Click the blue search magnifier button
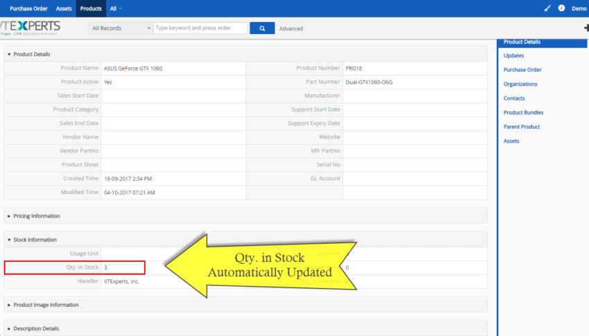The height and width of the screenshot is (336, 589). pos(262,28)
